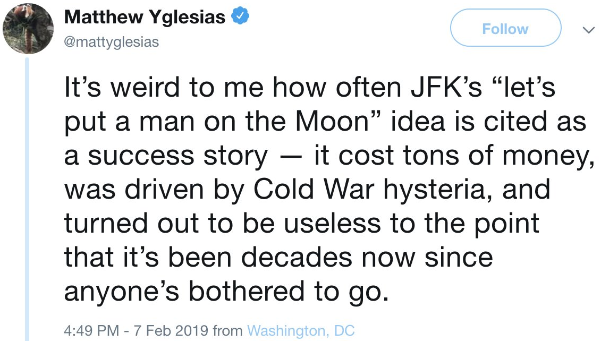Open the Washington, DC location link
The height and width of the screenshot is (341, 609).
coord(301,330)
